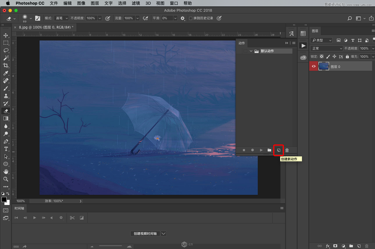375x249 pixels.
Task: Select the 图层 0 layer thumbnail
Action: [x=324, y=66]
